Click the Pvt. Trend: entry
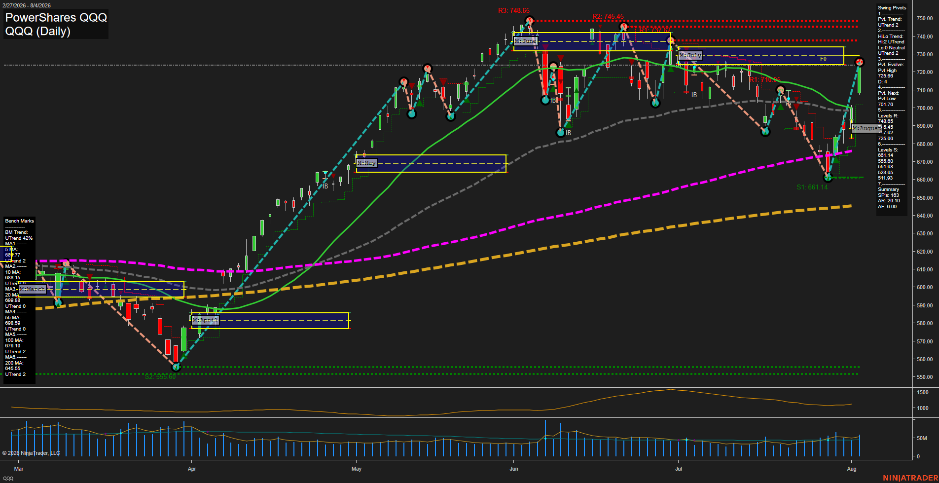The image size is (939, 483). pos(890,19)
